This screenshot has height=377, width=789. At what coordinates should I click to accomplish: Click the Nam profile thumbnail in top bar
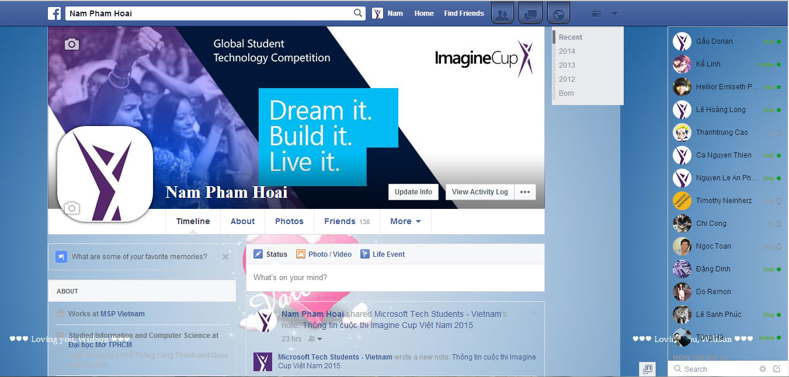coord(377,13)
